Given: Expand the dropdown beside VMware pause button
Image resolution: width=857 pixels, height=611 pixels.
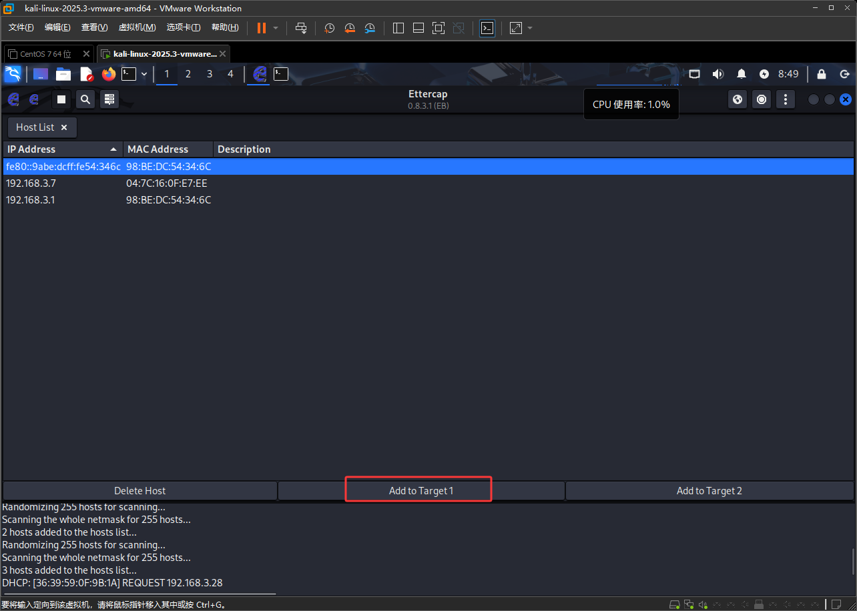Looking at the screenshot, I should coord(276,28).
